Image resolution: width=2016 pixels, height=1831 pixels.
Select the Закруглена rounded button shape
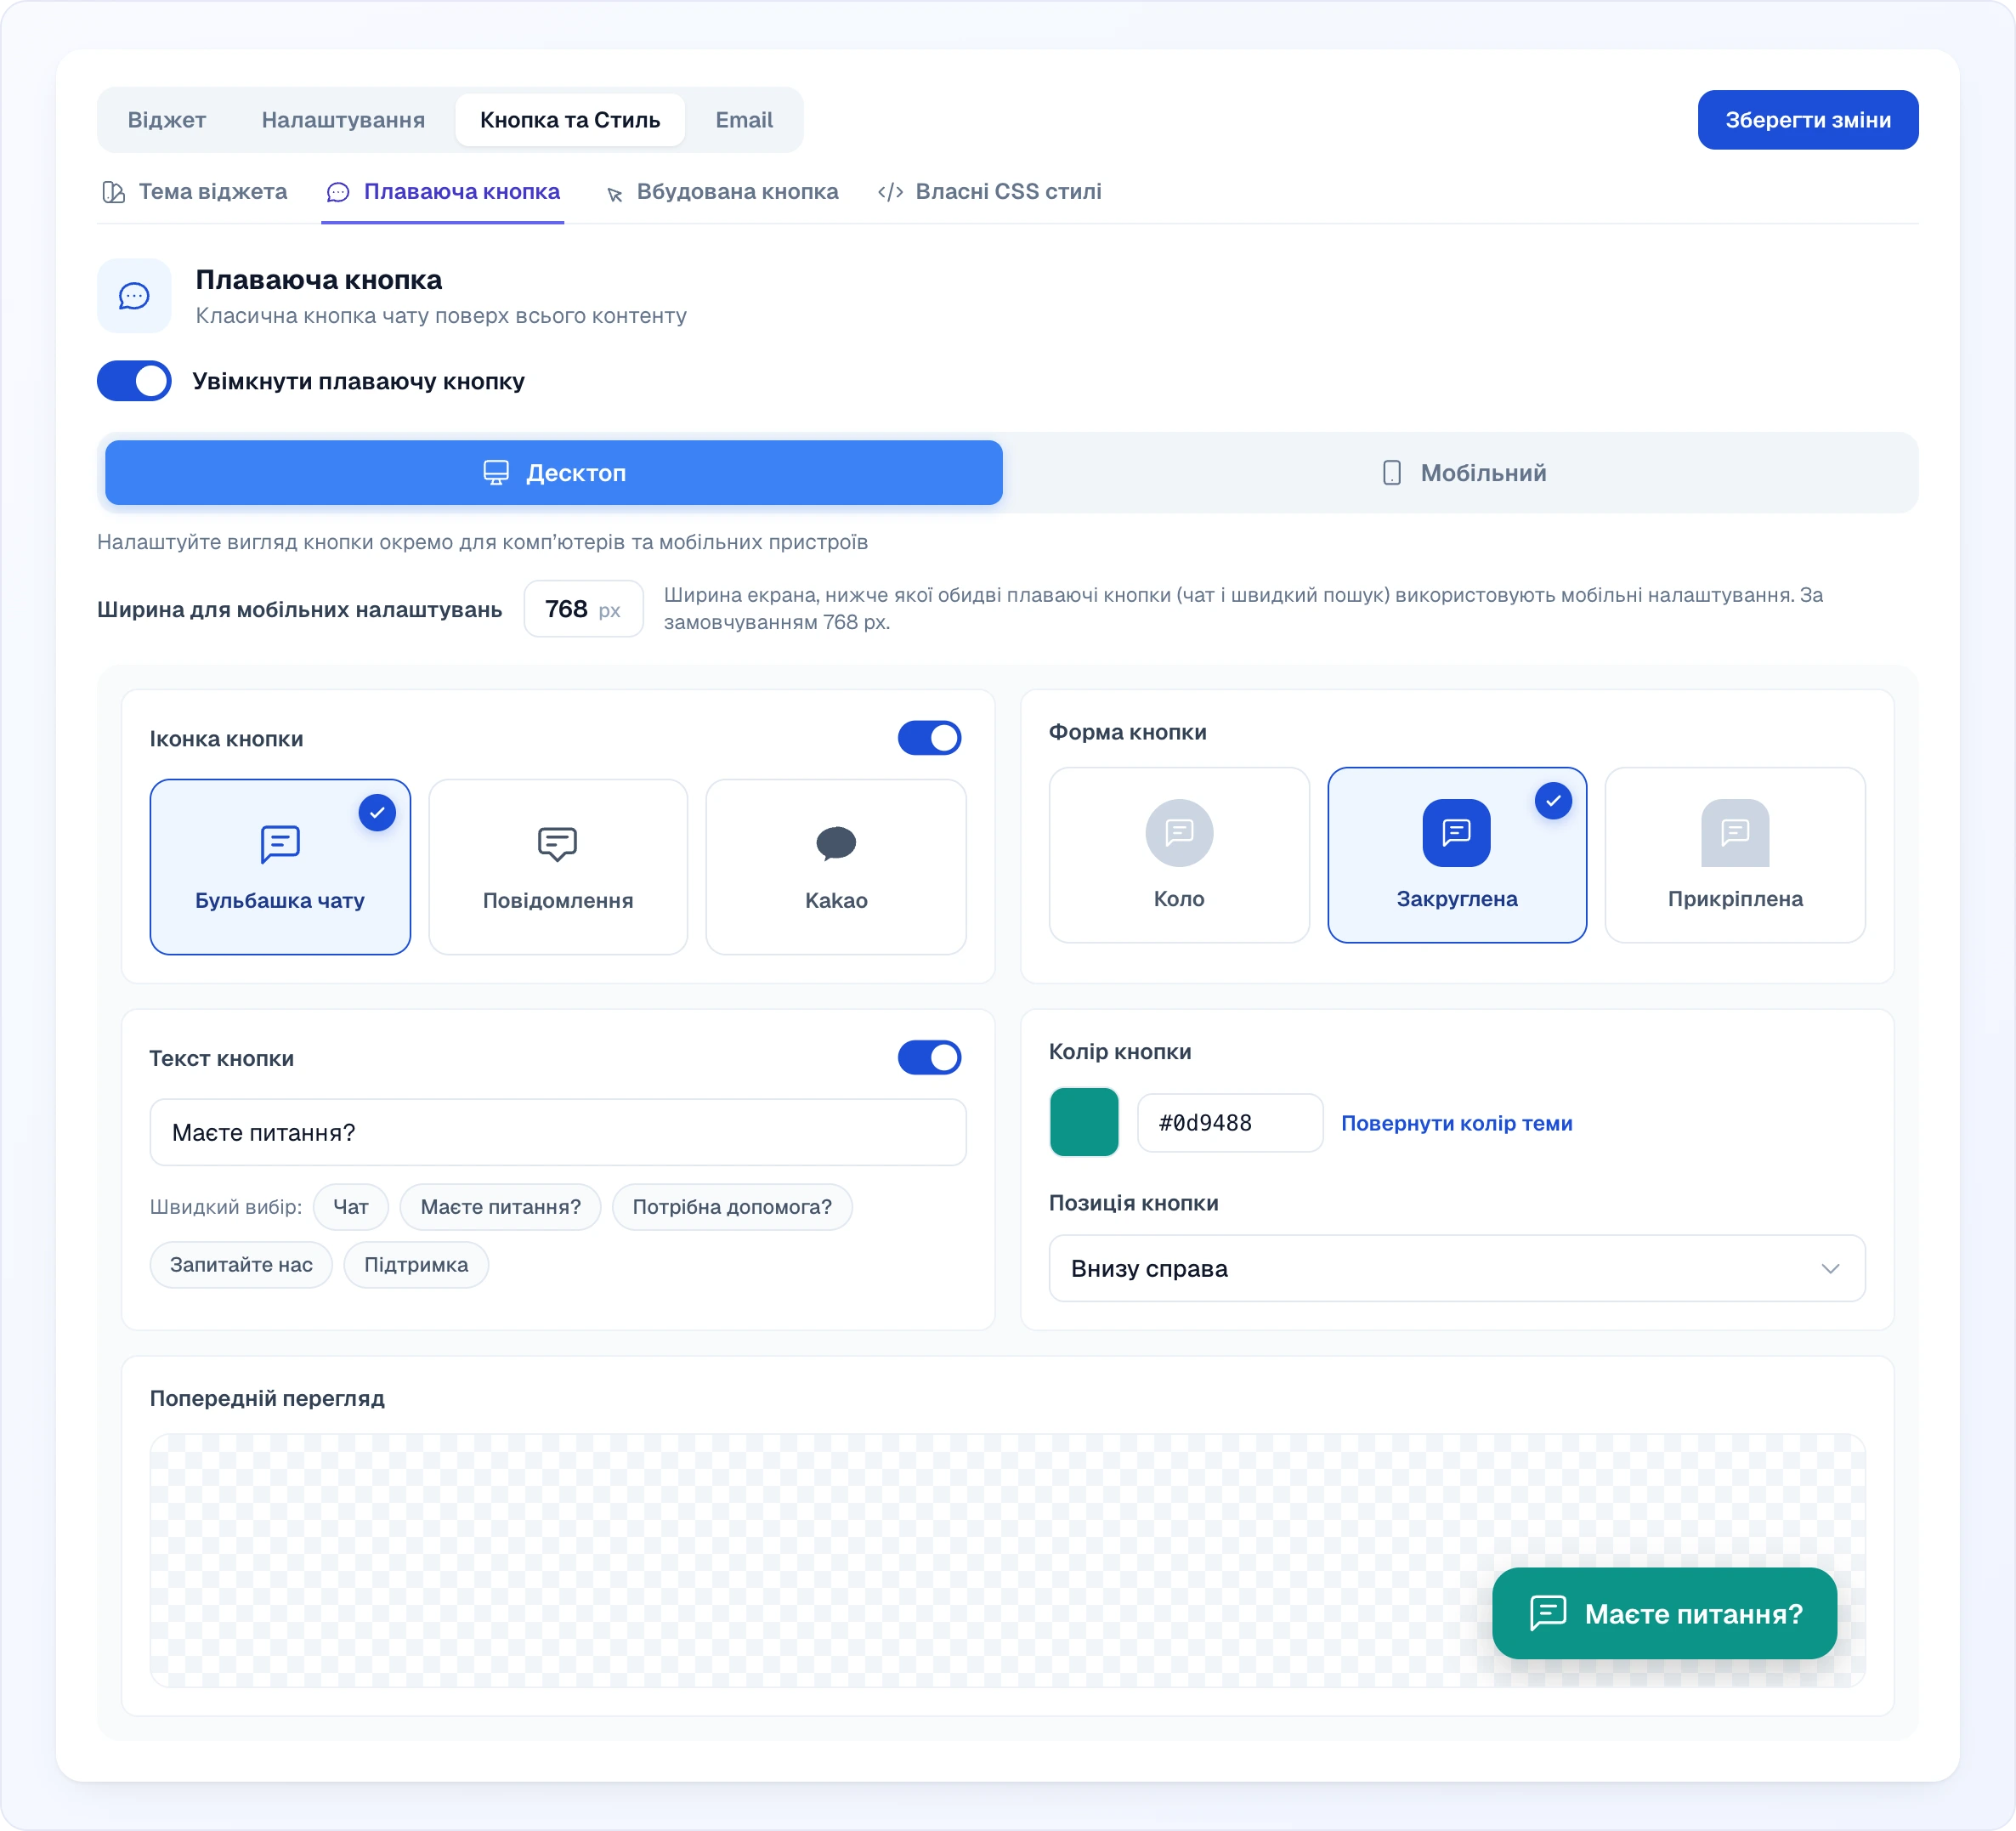pos(1457,855)
